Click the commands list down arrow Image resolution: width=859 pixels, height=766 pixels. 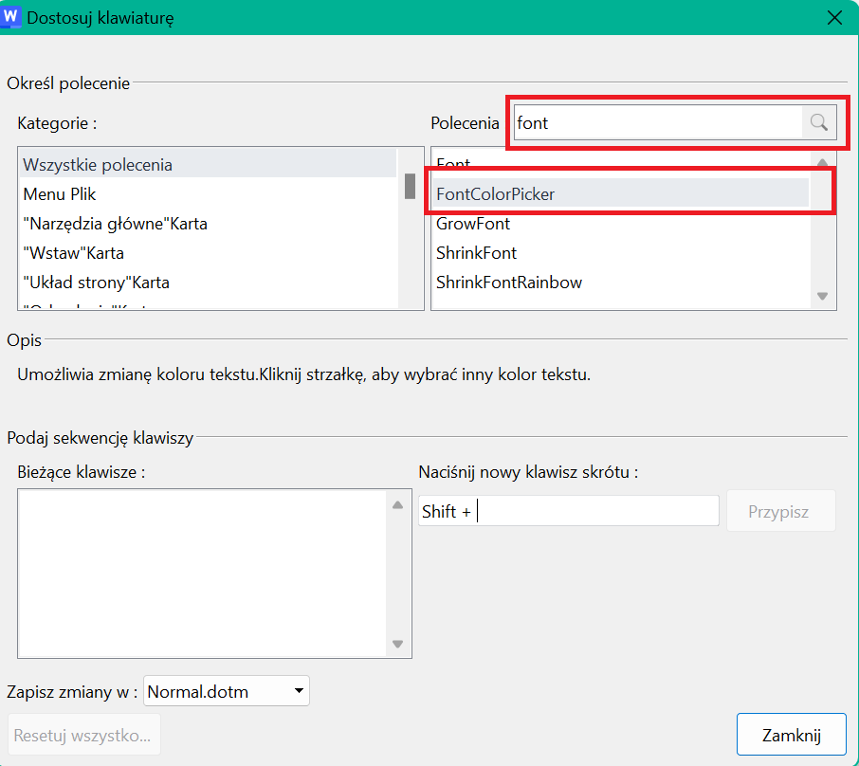(x=822, y=296)
